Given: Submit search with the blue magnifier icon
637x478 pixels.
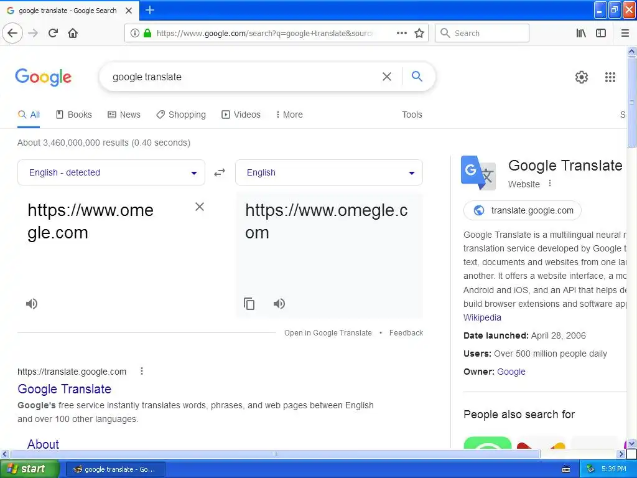Looking at the screenshot, I should point(417,76).
